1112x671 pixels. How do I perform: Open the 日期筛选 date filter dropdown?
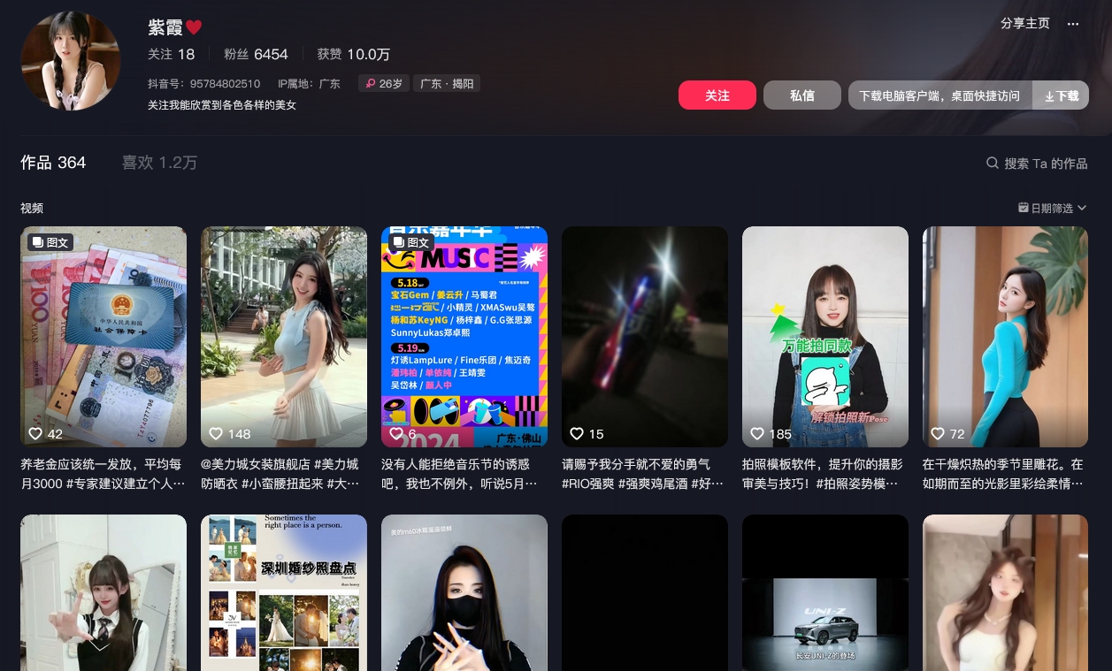1052,208
